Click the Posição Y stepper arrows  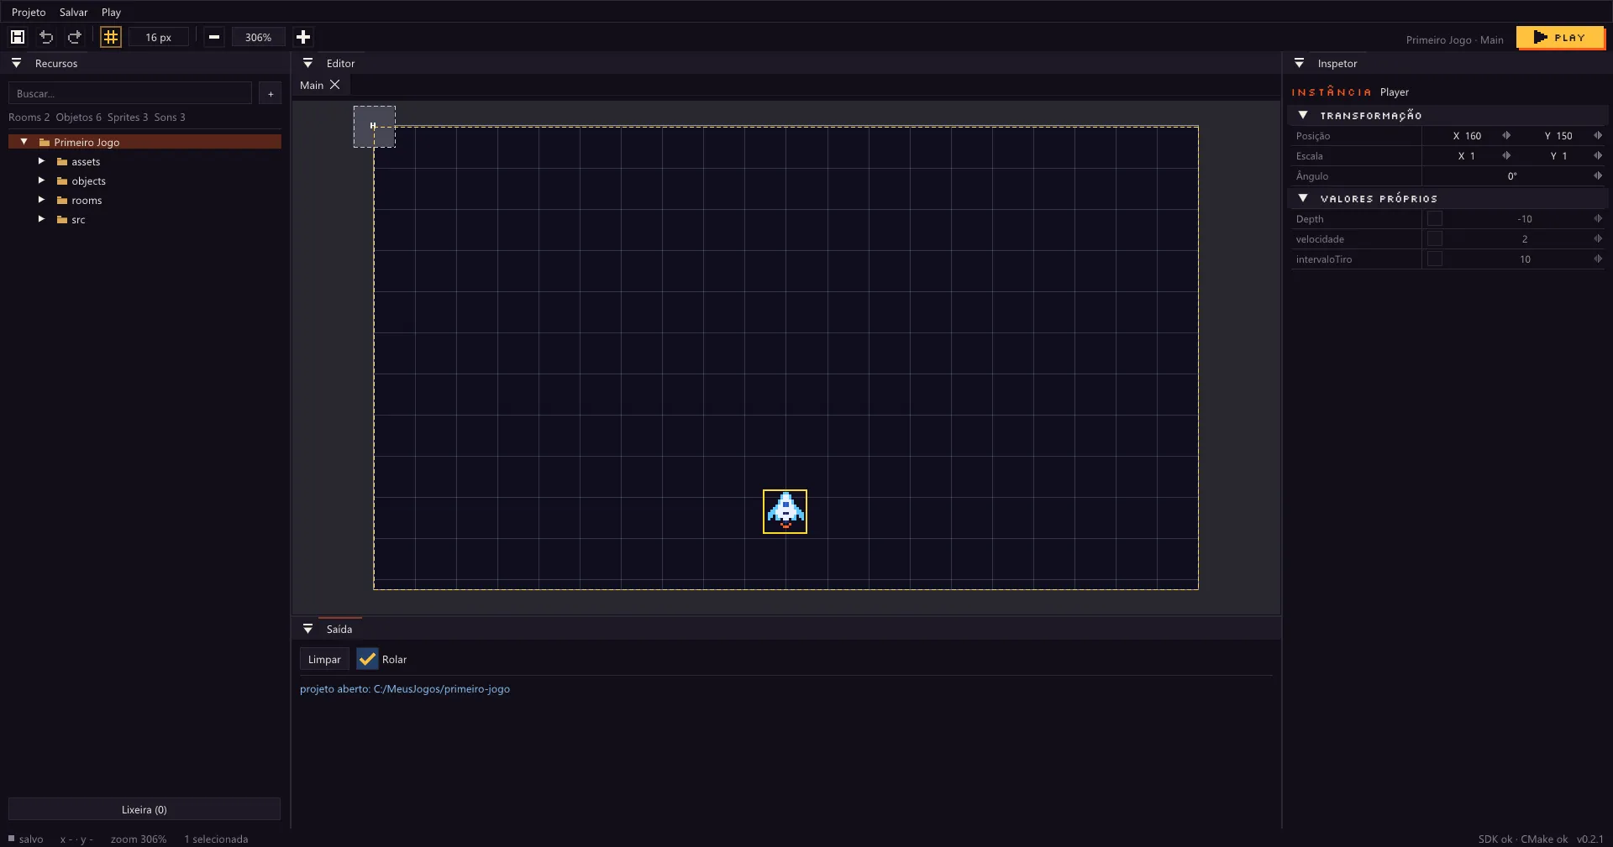pos(1598,135)
